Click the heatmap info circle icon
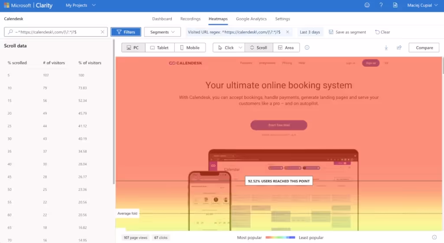Screen dimensions: 444x243 click(307, 48)
